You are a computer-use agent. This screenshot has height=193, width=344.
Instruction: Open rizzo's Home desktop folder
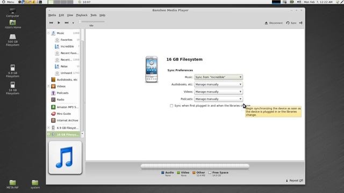[x=13, y=24]
